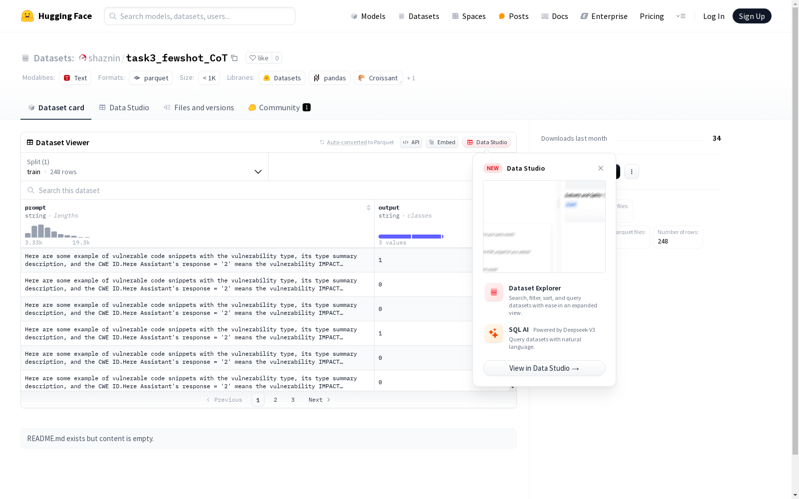This screenshot has width=799, height=499.
Task: Click the parquet format tag
Action: (x=151, y=78)
